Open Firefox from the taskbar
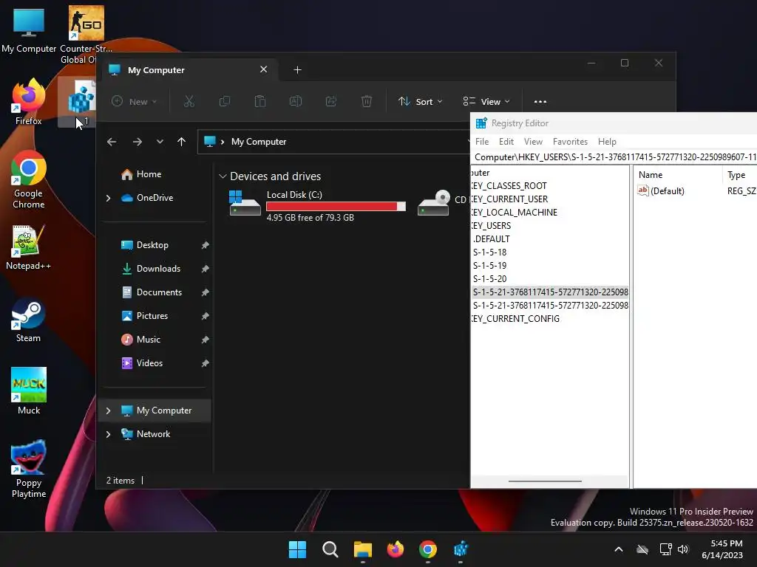This screenshot has height=567, width=757. (x=396, y=549)
